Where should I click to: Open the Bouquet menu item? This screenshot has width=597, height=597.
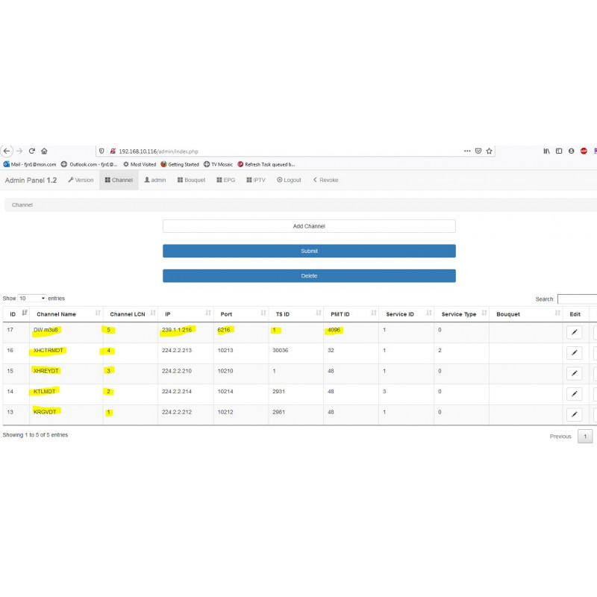point(191,180)
